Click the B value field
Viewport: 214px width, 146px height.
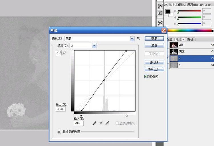(207, 23)
